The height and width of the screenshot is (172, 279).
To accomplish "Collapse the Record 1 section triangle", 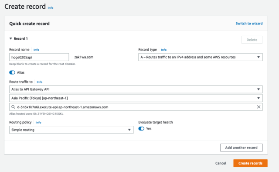I will click(10, 38).
